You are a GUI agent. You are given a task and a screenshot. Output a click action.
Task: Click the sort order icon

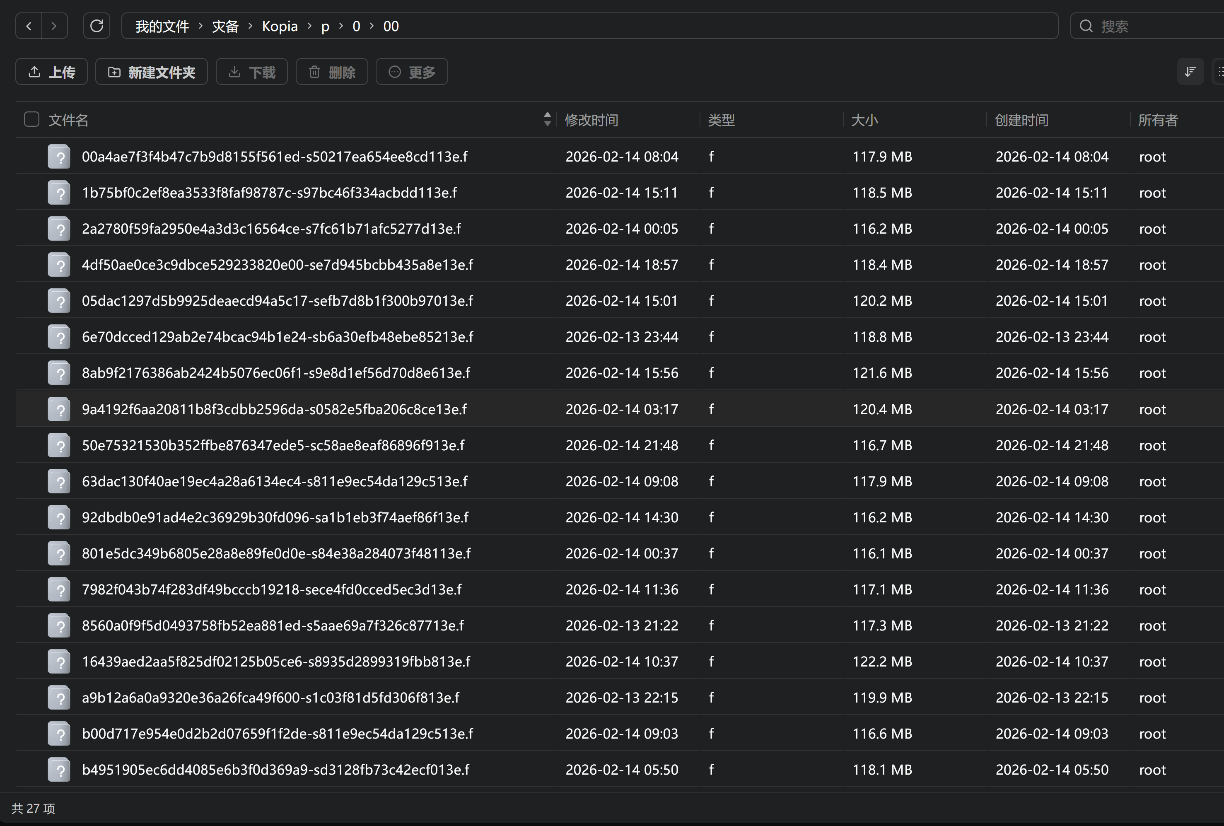pyautogui.click(x=1190, y=72)
